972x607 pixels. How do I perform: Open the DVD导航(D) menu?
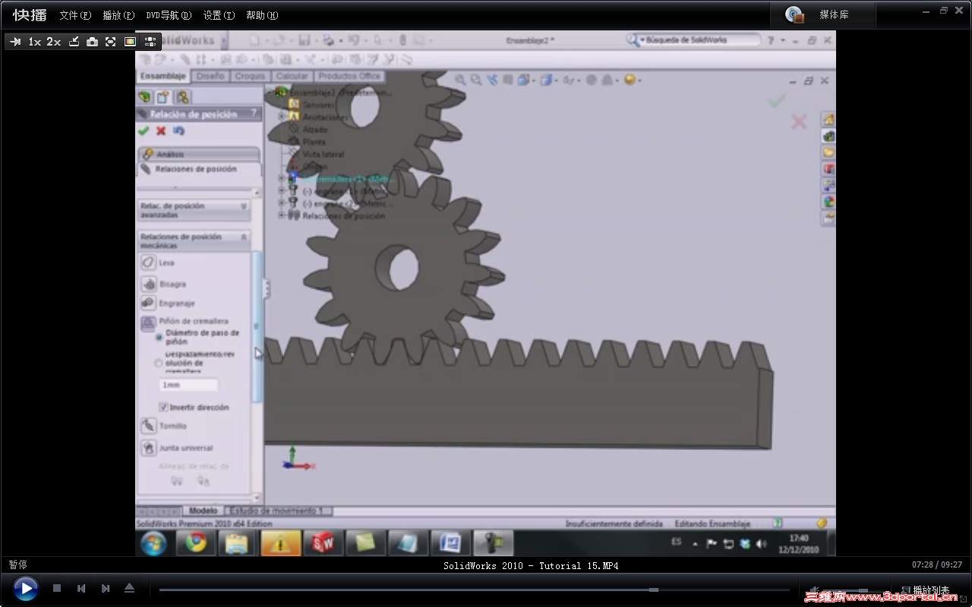click(x=169, y=15)
